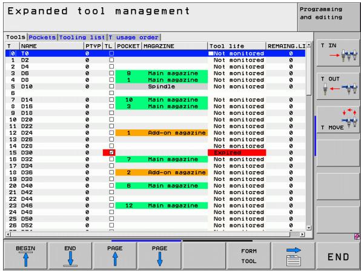This screenshot has height=271, width=361.
Task: Toggle TL checkbox for tool D6
Action: [x=111, y=73]
